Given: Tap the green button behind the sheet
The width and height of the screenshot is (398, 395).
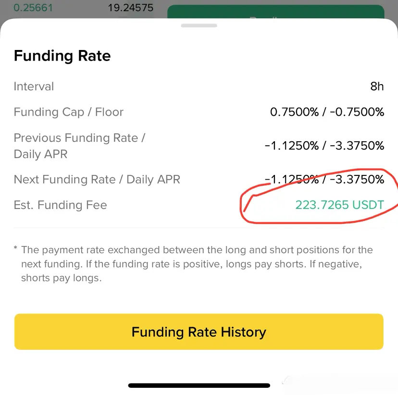Looking at the screenshot, I should click(x=275, y=12).
